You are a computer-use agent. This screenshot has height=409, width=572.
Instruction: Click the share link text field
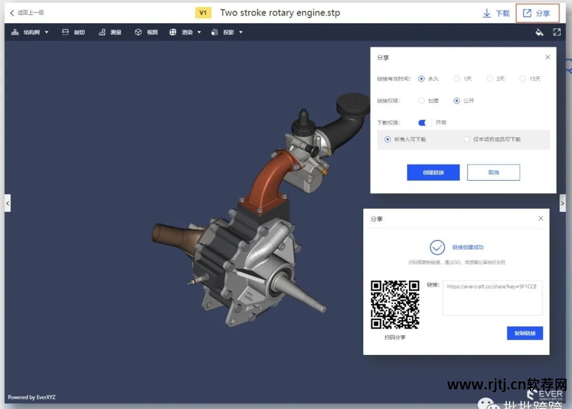[x=492, y=298]
